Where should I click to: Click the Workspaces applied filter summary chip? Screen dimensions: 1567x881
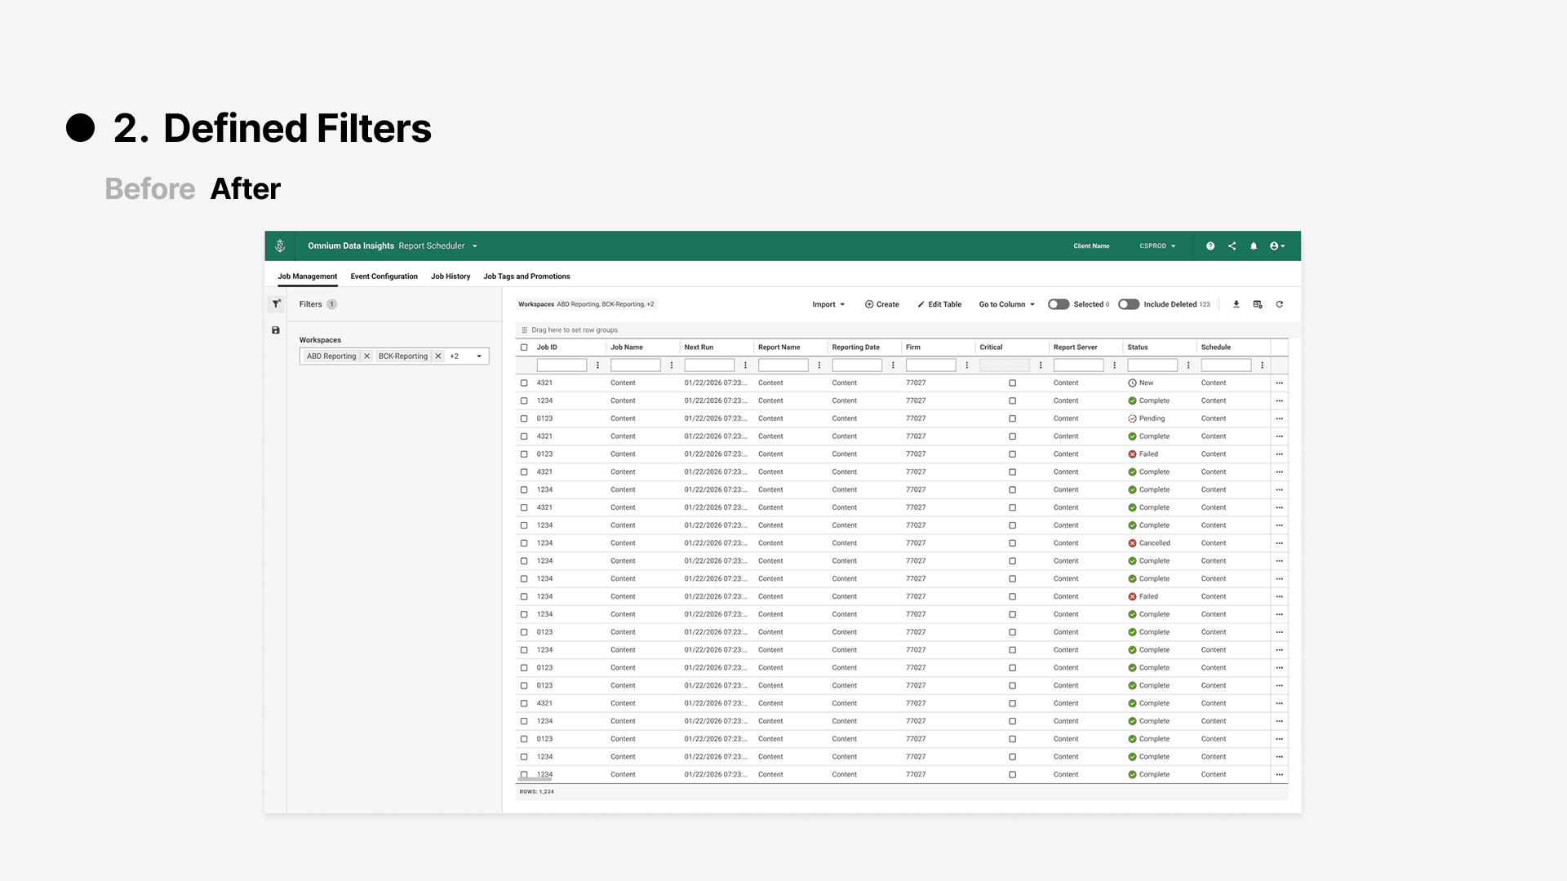pyautogui.click(x=586, y=304)
